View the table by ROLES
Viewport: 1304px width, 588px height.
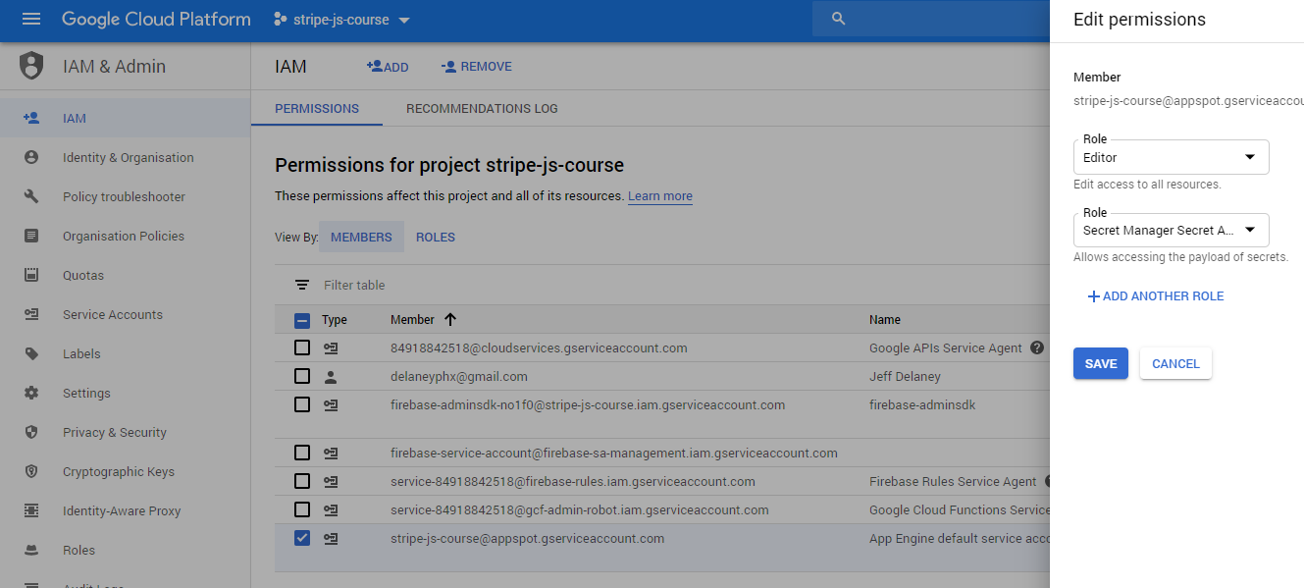pos(435,237)
